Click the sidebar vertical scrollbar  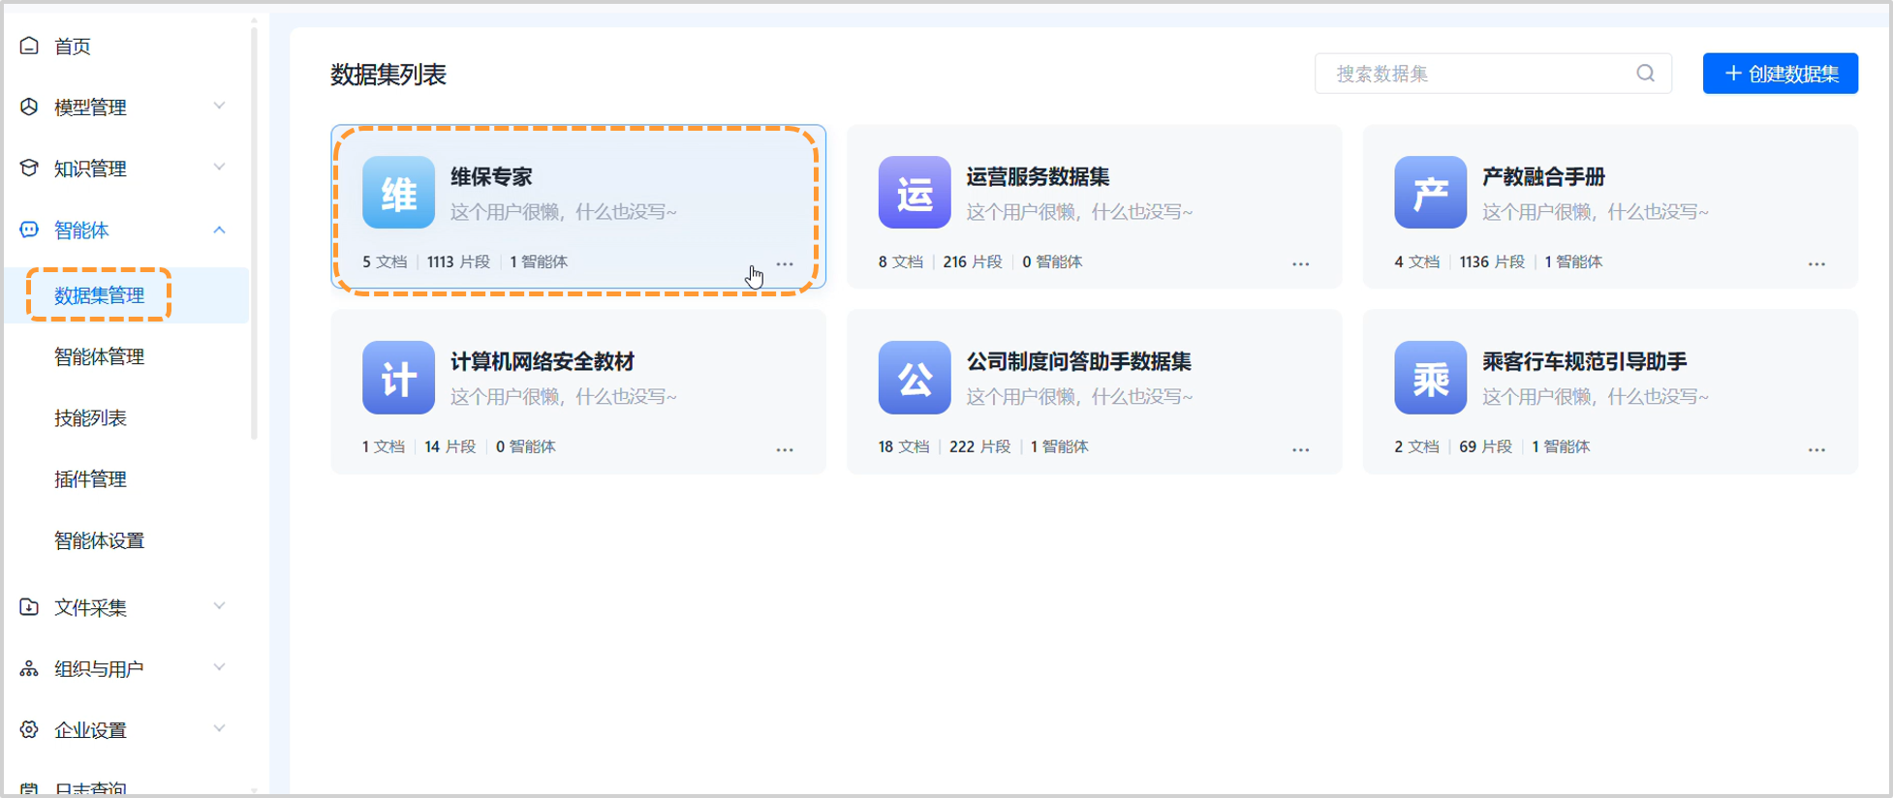[254, 232]
